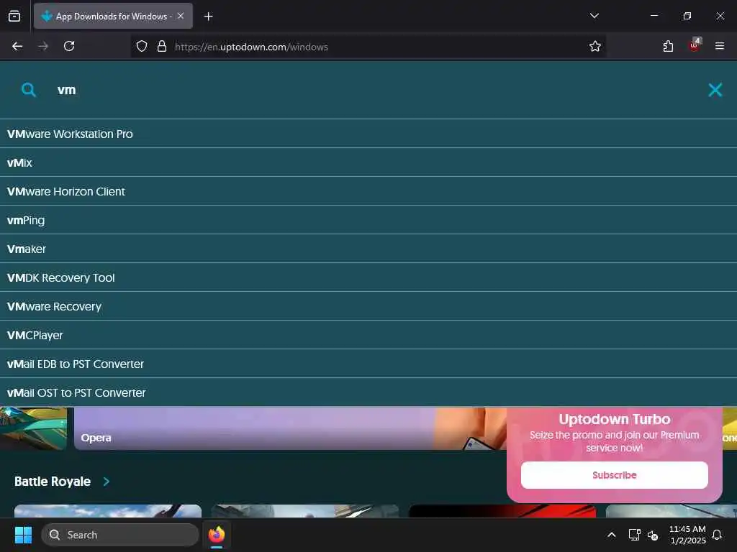Open a new browser tab

(208, 17)
